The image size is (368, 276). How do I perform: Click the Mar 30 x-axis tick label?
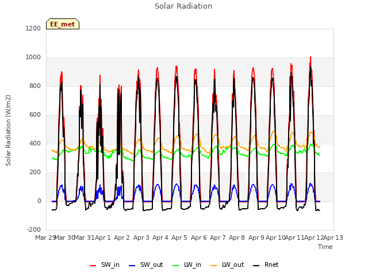coord(64,237)
